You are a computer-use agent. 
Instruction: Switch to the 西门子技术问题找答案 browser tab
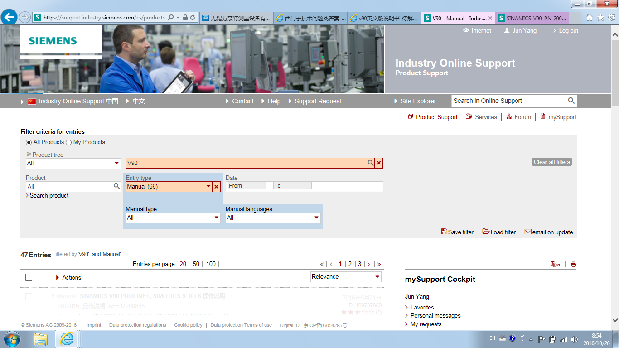click(x=310, y=18)
